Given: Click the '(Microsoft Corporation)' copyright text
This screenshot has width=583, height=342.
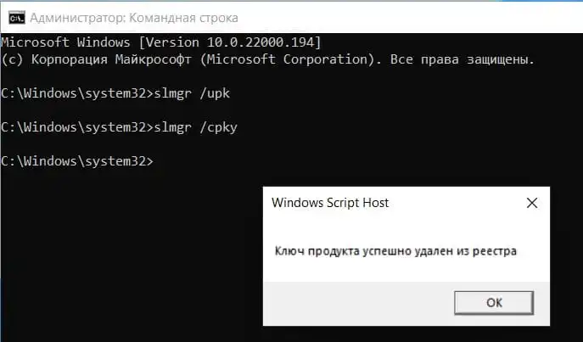Looking at the screenshot, I should tap(287, 59).
